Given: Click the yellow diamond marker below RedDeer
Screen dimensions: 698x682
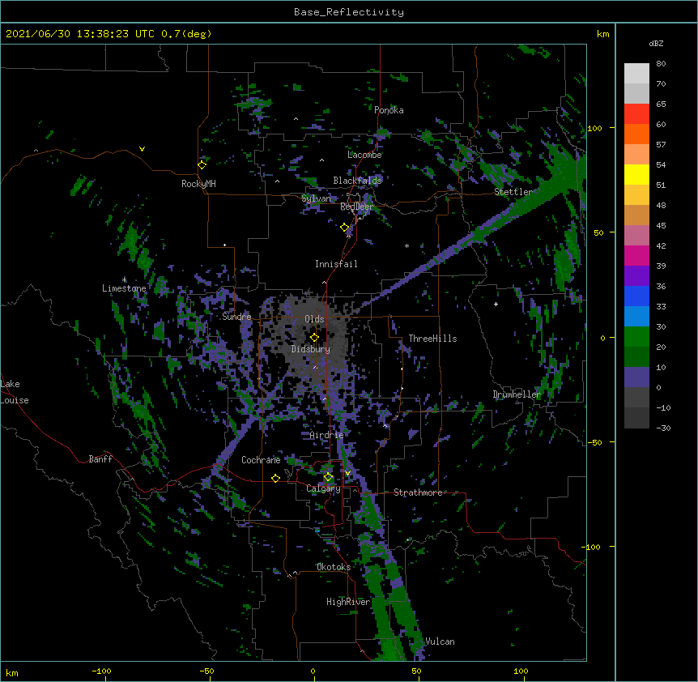Looking at the screenshot, I should point(345,228).
